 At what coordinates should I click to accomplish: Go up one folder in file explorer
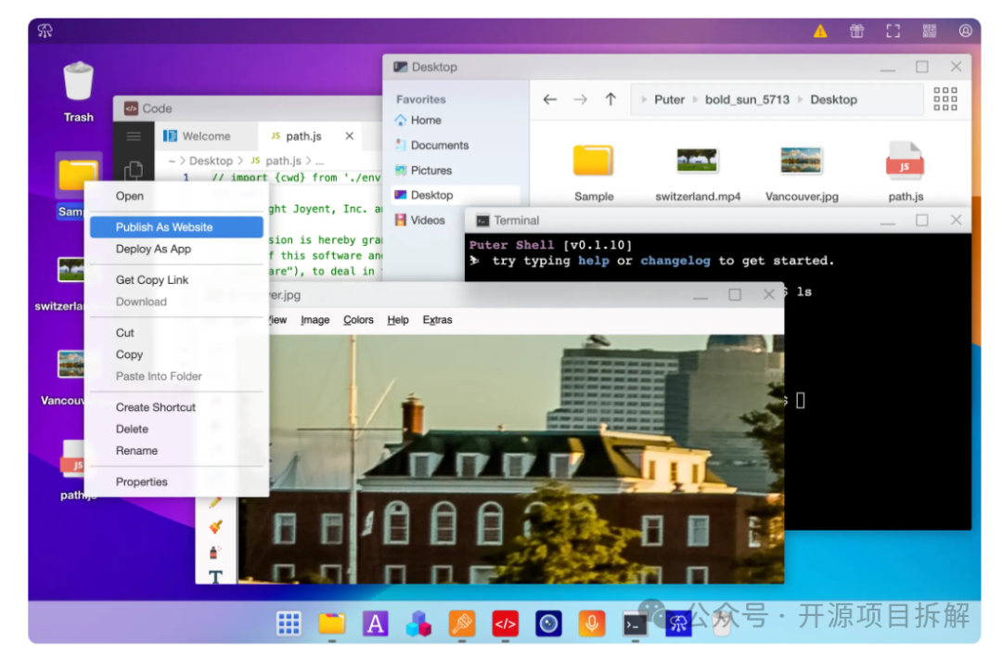pyautogui.click(x=610, y=99)
